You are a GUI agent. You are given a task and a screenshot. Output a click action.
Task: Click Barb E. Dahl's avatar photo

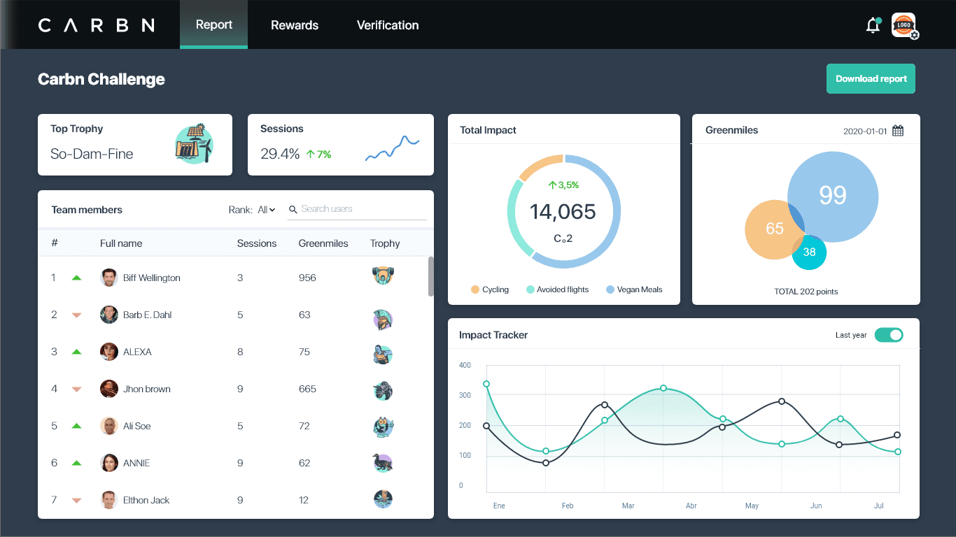(108, 315)
